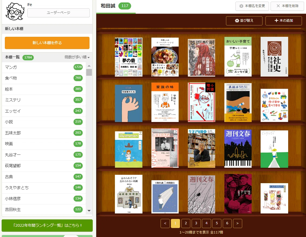Image resolution: width=306 pixels, height=237 pixels.
Task: Click the shelf list scroll-up arrow
Action: [89, 66]
